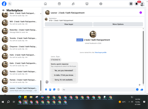148x109 pixels.
Task: Open Sticky Notes from the taskbar
Action: [x=25, y=97]
